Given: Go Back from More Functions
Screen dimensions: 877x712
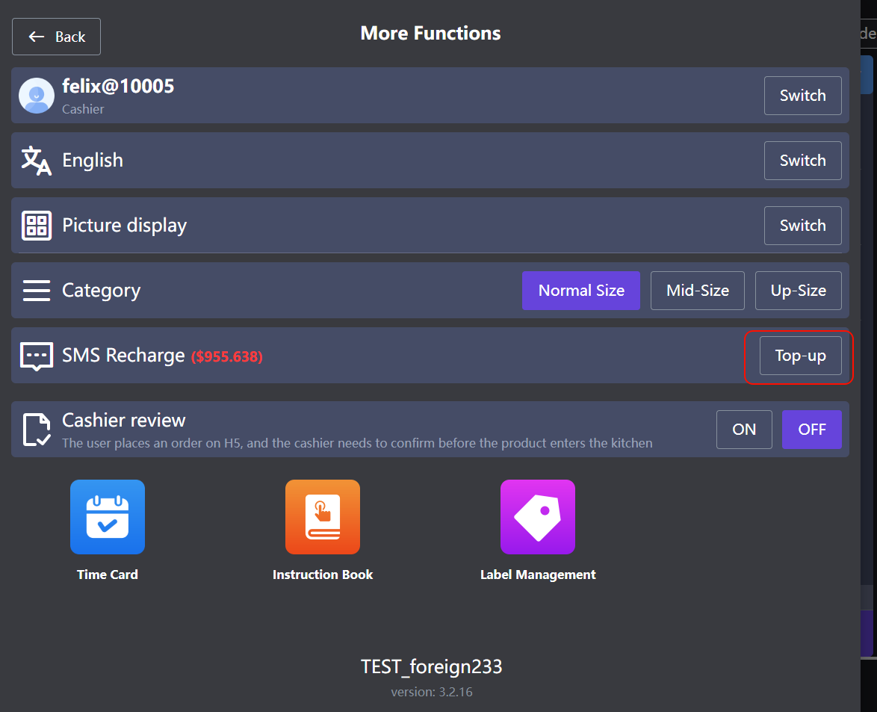Looking at the screenshot, I should click(x=57, y=37).
